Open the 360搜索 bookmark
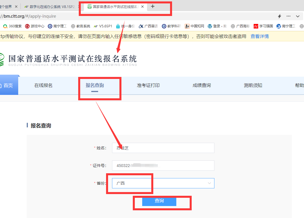Image resolution: width=304 pixels, height=218 pixels. click(12, 26)
